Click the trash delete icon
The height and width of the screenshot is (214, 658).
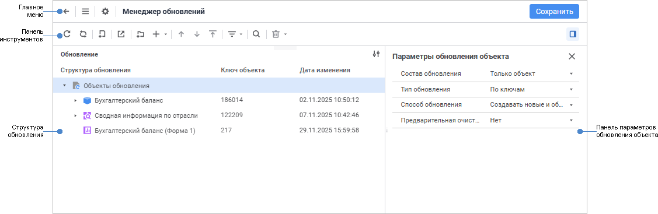[x=276, y=34]
